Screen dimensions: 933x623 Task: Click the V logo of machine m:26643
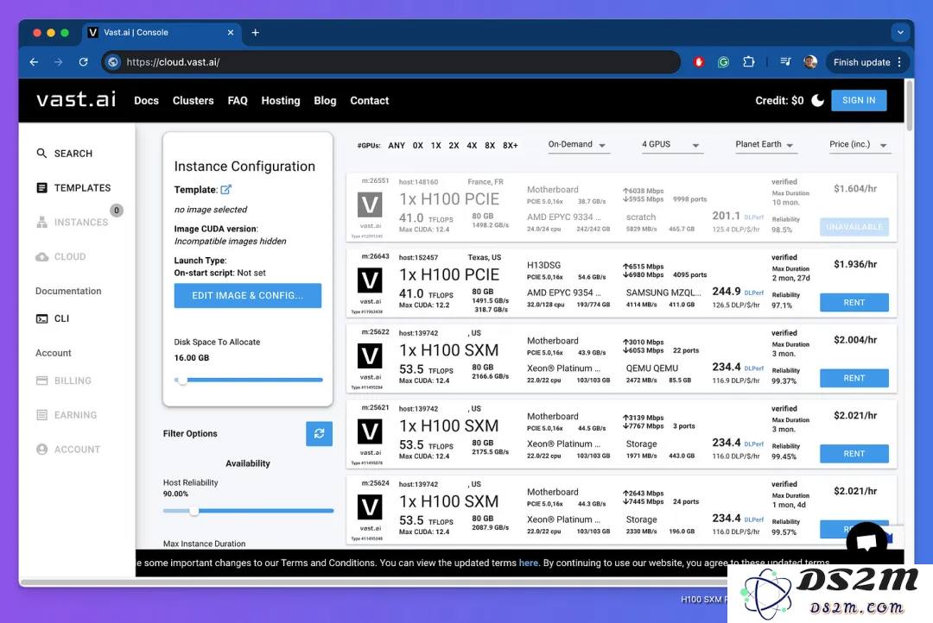[370, 280]
